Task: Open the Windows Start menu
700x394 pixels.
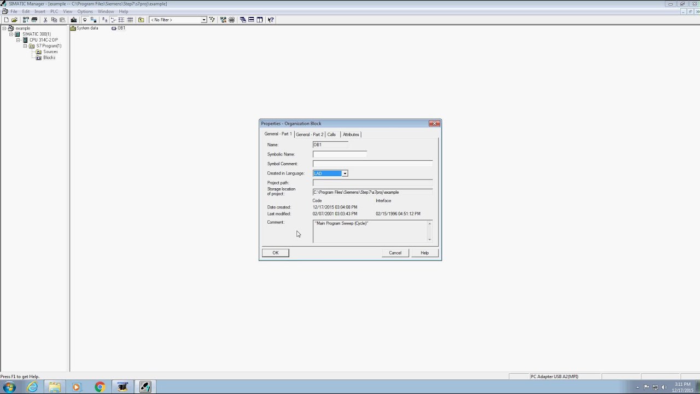Action: point(9,387)
